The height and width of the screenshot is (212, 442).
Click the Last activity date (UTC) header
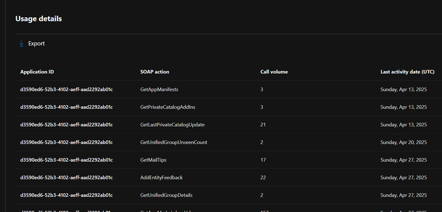[407, 72]
